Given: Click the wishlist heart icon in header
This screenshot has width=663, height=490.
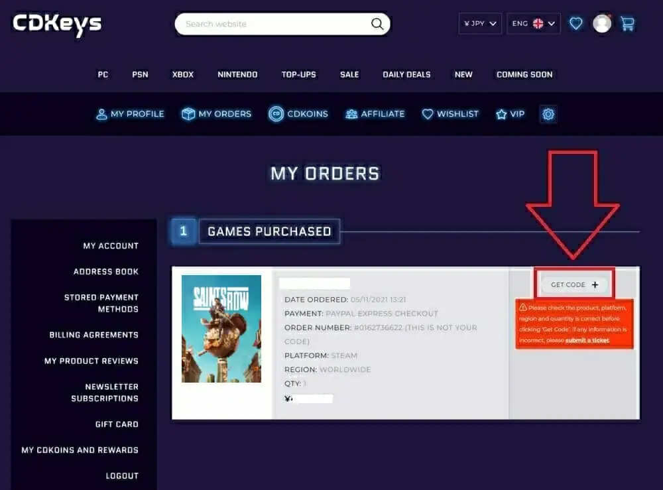Looking at the screenshot, I should click(575, 23).
